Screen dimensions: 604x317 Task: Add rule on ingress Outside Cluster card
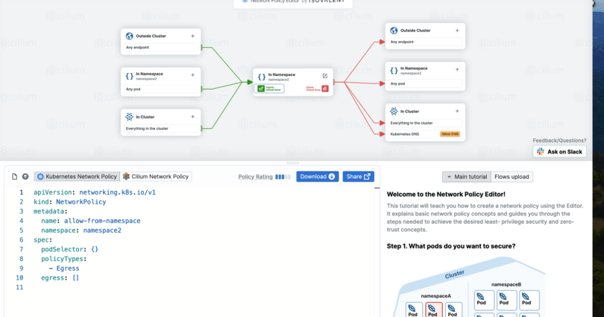192,36
